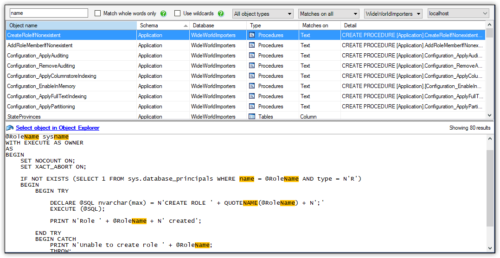Click Select object in Object Explorer link
The image size is (500, 258).
[x=58, y=128]
